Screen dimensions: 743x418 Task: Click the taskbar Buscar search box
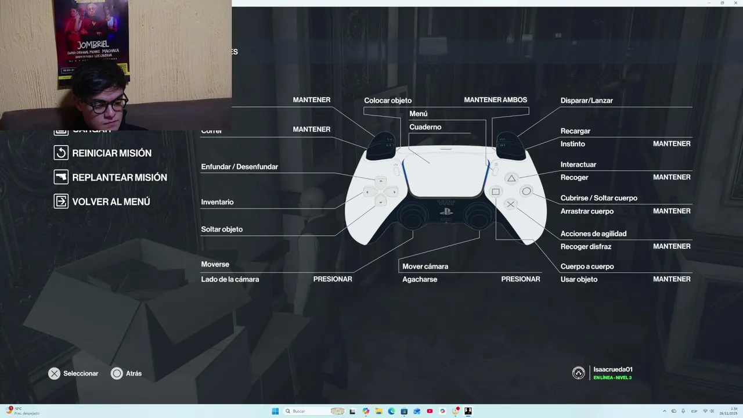click(x=314, y=411)
